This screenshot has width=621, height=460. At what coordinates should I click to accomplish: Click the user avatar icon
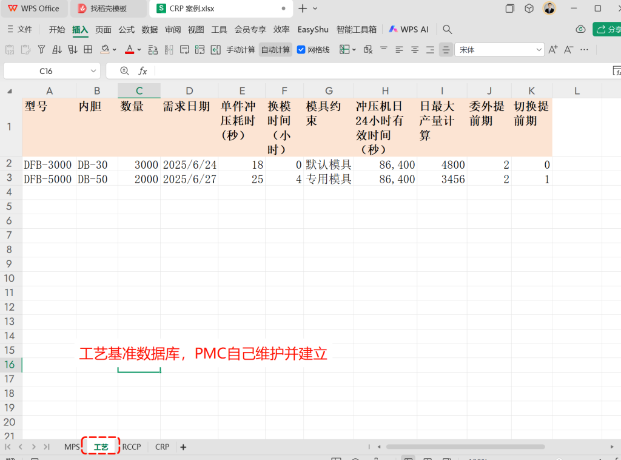click(x=549, y=8)
